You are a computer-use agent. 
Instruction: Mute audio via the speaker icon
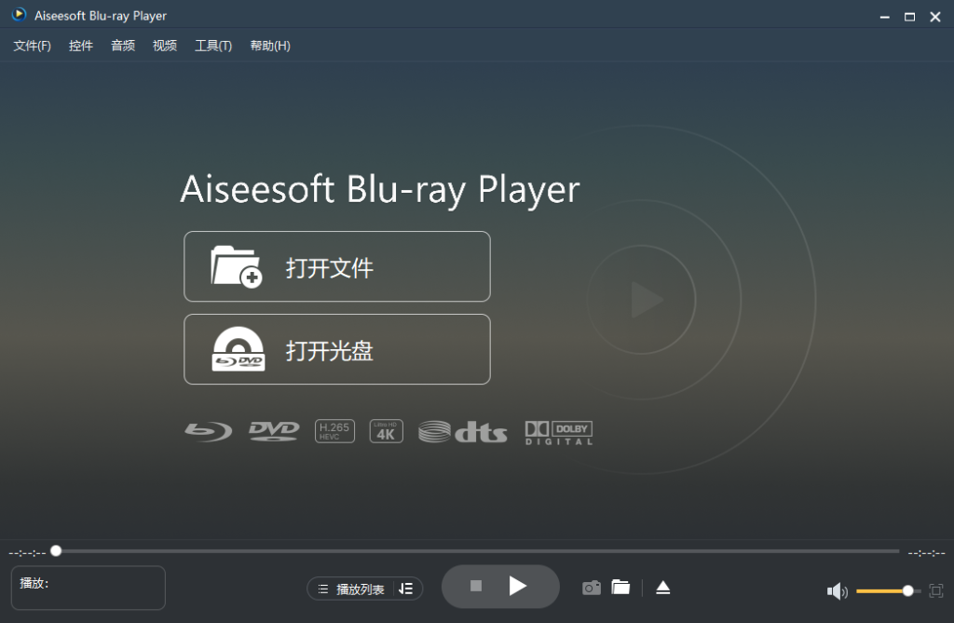pyautogui.click(x=838, y=590)
